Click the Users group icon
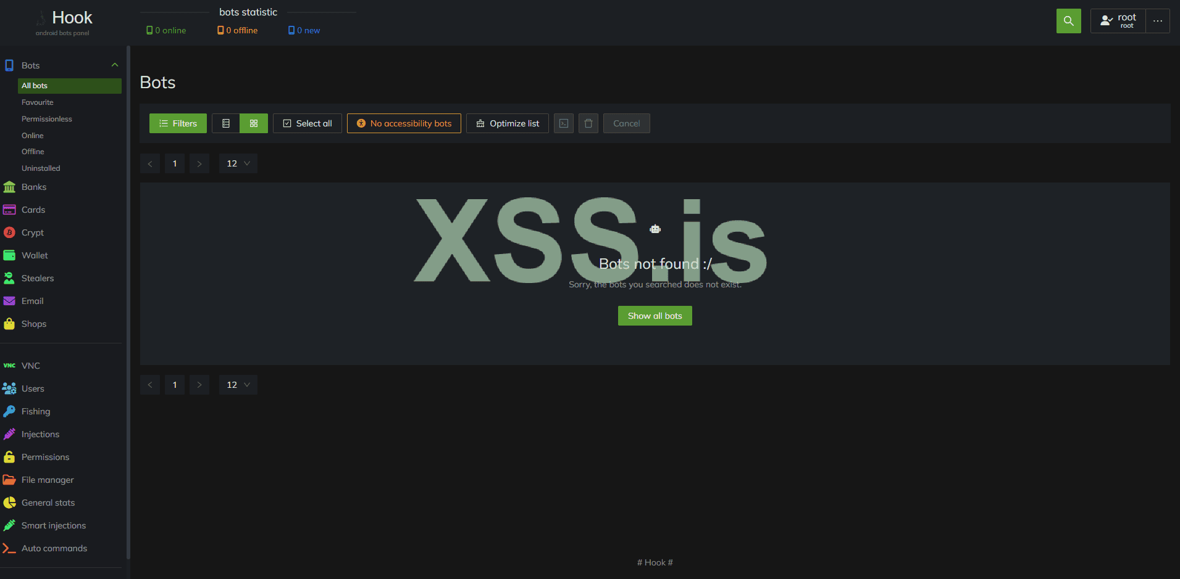This screenshot has width=1180, height=579. [9, 388]
